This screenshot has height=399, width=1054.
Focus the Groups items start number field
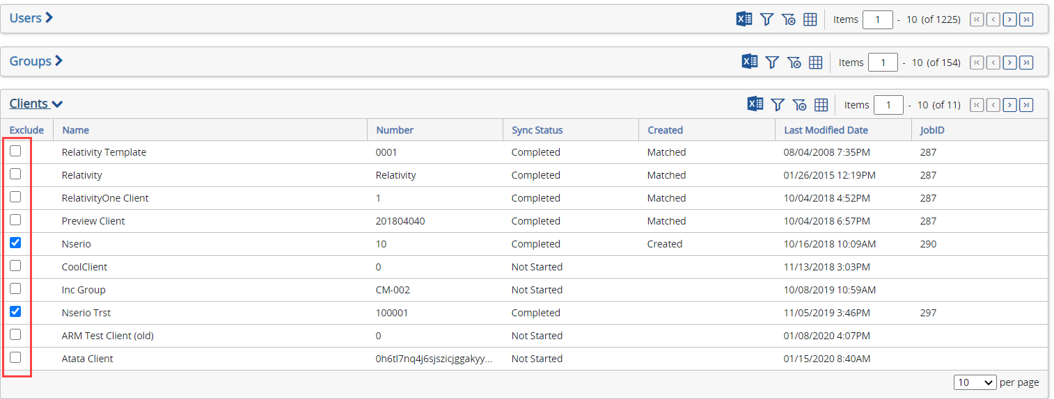click(883, 63)
